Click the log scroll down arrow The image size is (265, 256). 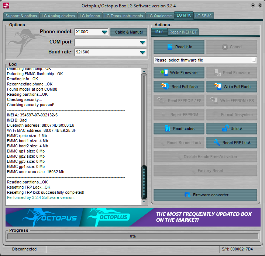[x=144, y=202]
